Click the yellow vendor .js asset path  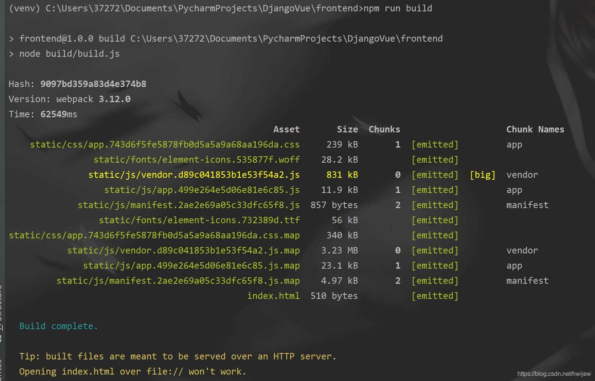pyautogui.click(x=194, y=175)
